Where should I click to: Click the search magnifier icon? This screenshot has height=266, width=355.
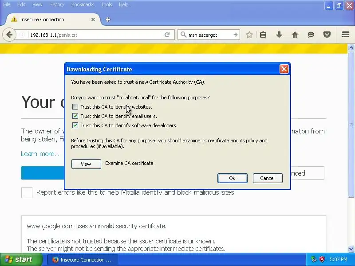pyautogui.click(x=183, y=35)
